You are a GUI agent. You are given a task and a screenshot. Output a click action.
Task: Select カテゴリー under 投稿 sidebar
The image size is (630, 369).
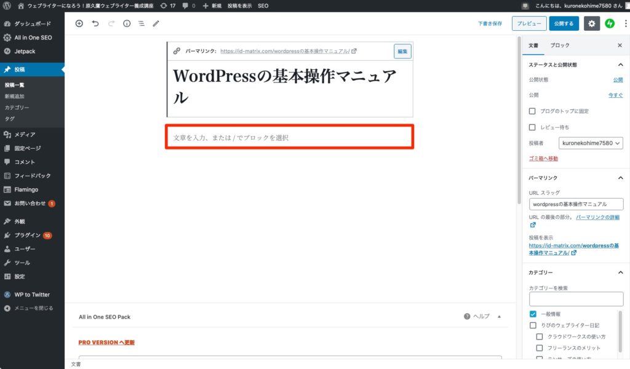point(17,108)
